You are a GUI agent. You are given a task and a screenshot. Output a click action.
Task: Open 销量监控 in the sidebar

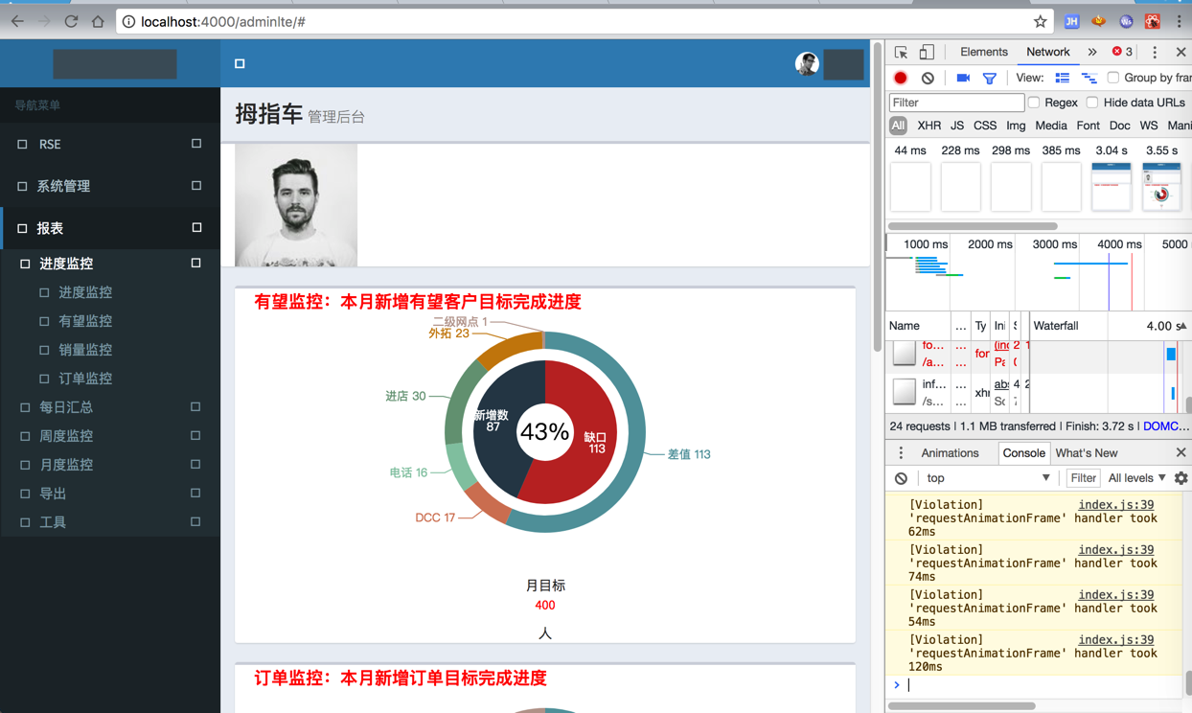85,350
